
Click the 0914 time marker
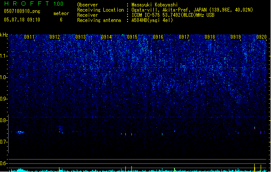pyautogui.click(x=106, y=37)
